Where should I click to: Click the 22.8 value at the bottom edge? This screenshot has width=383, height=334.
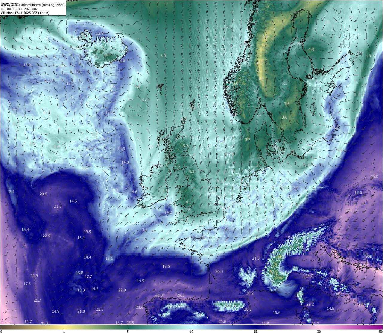265,324
